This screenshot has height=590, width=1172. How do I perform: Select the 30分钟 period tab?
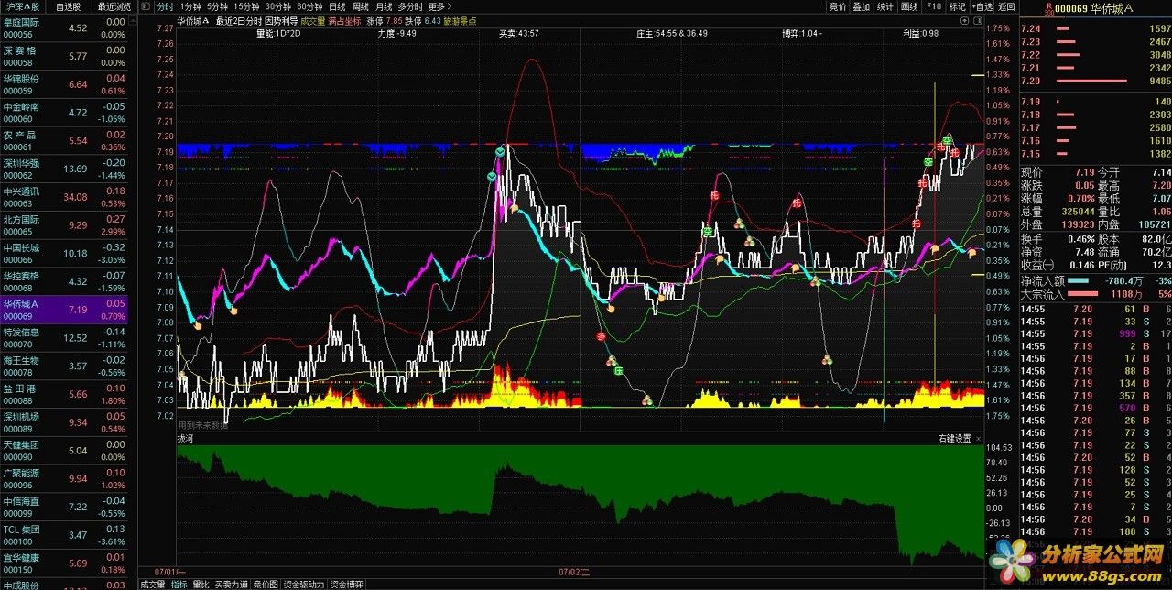coord(277,6)
